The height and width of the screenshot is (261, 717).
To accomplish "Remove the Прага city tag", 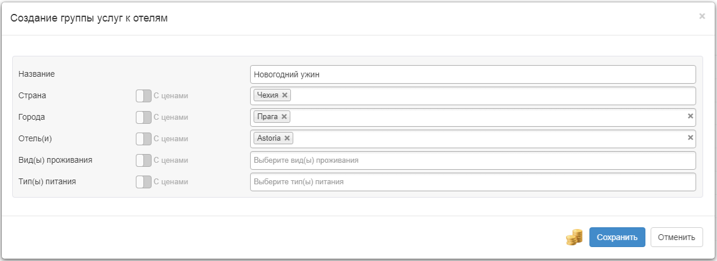I will (284, 116).
